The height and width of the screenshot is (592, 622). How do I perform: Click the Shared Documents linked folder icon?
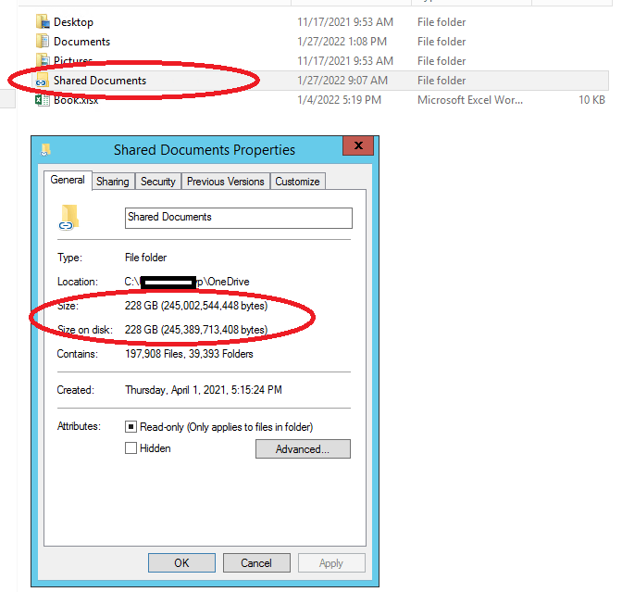(42, 80)
